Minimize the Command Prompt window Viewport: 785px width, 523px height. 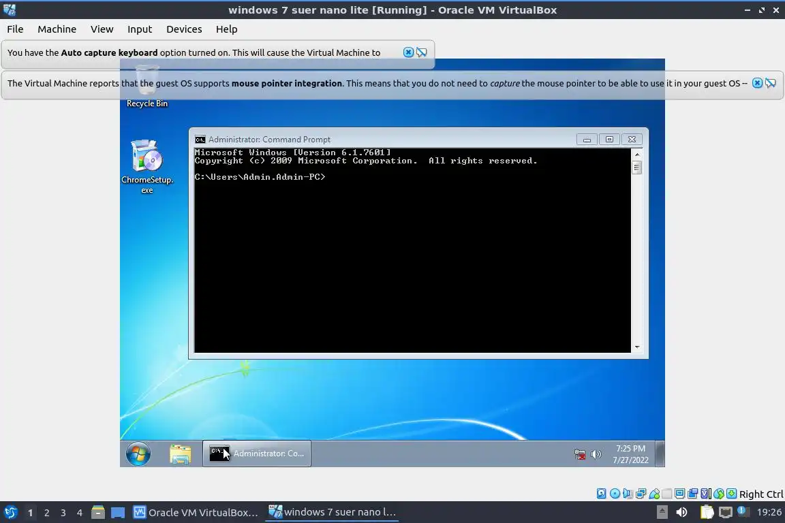point(587,140)
